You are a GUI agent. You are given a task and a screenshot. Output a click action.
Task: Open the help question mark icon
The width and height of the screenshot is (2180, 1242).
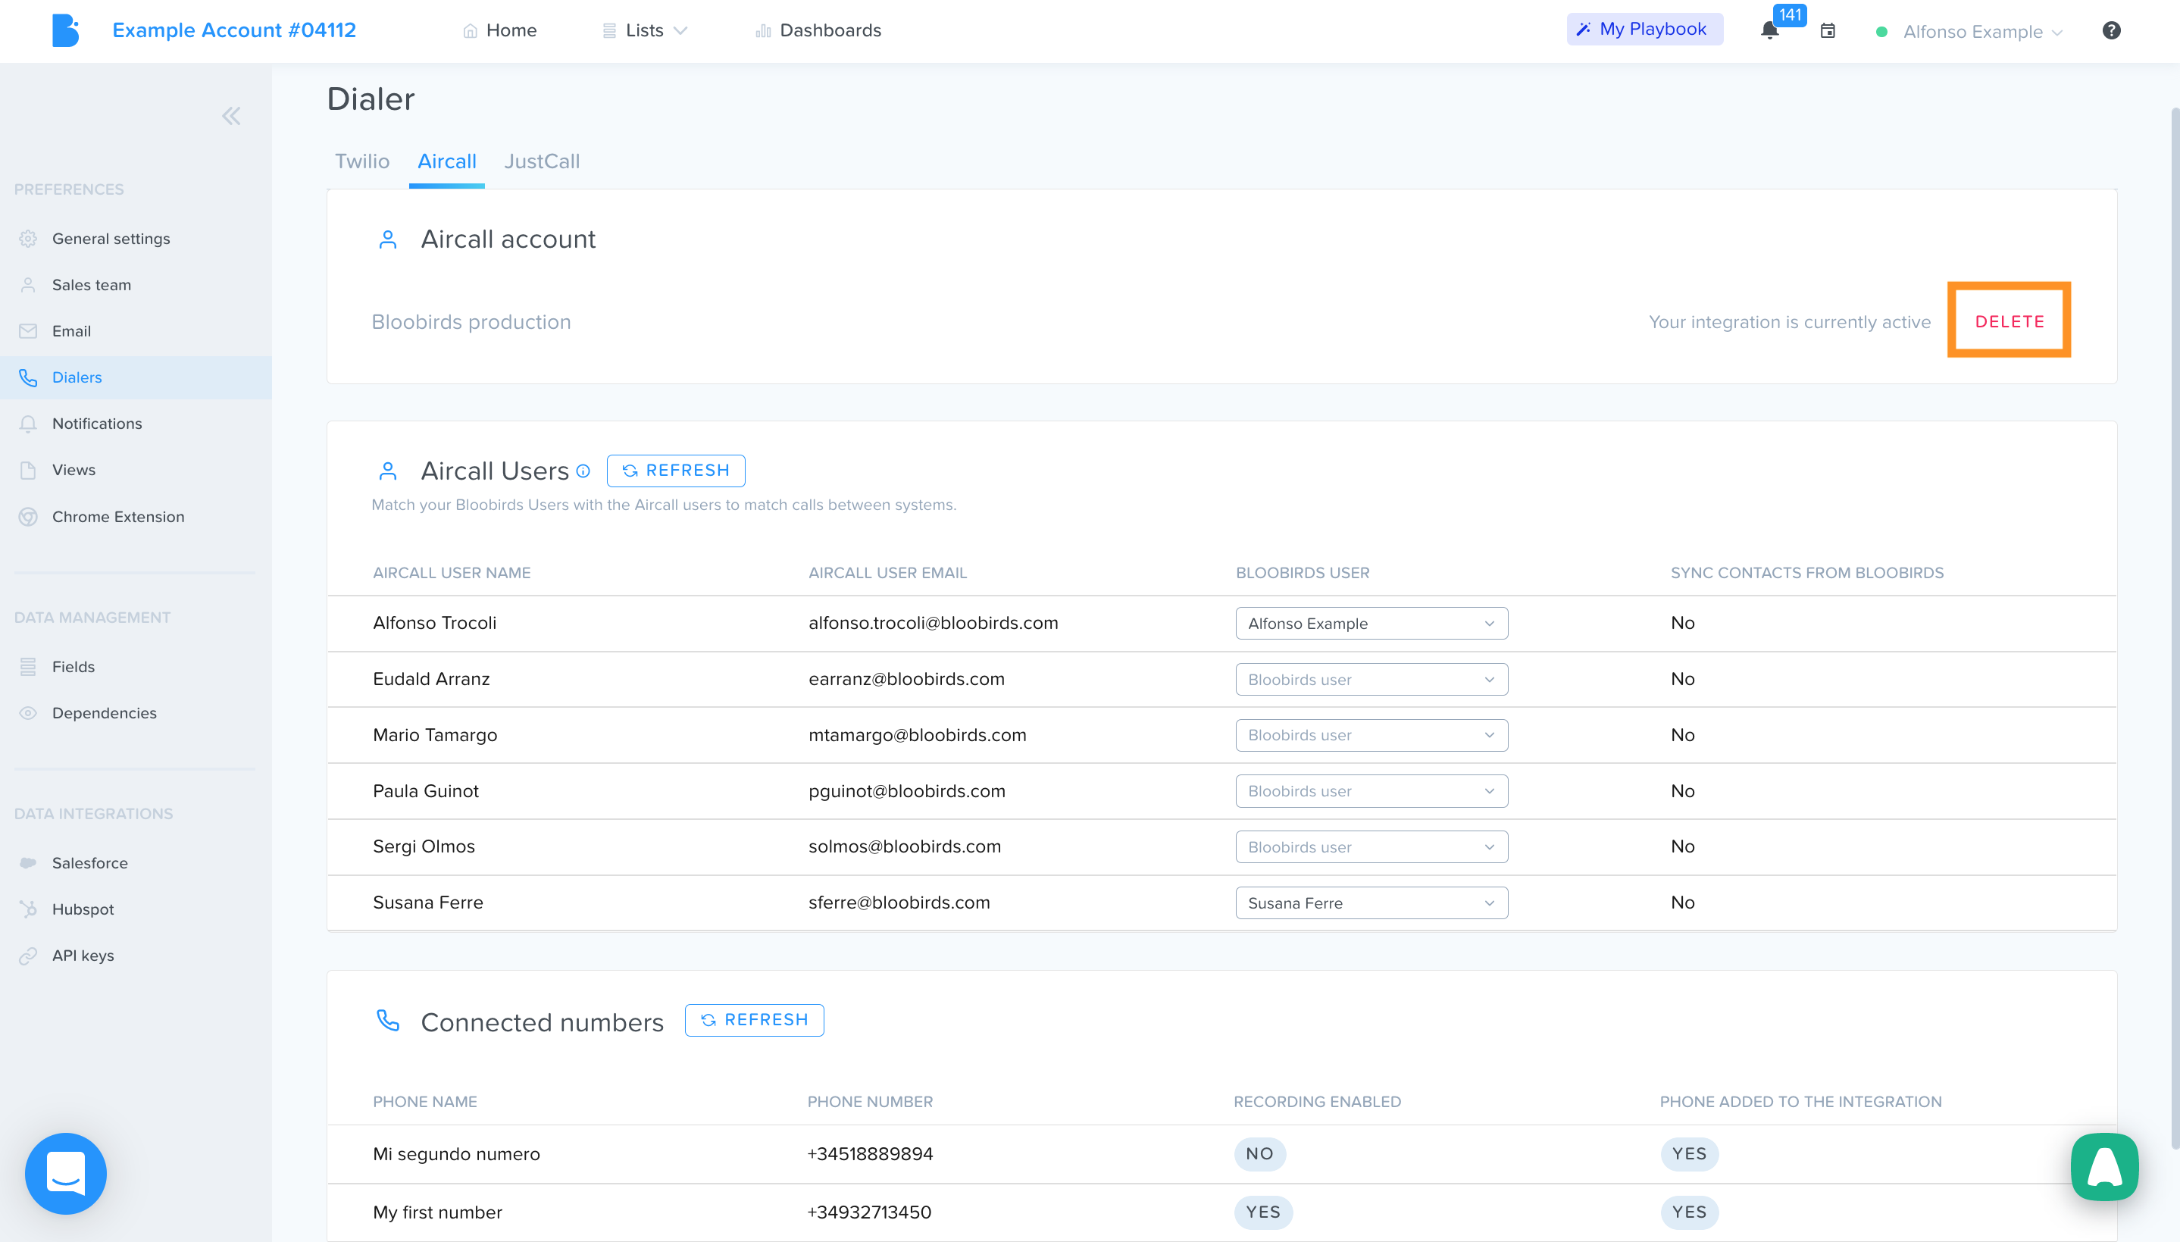(x=2111, y=31)
